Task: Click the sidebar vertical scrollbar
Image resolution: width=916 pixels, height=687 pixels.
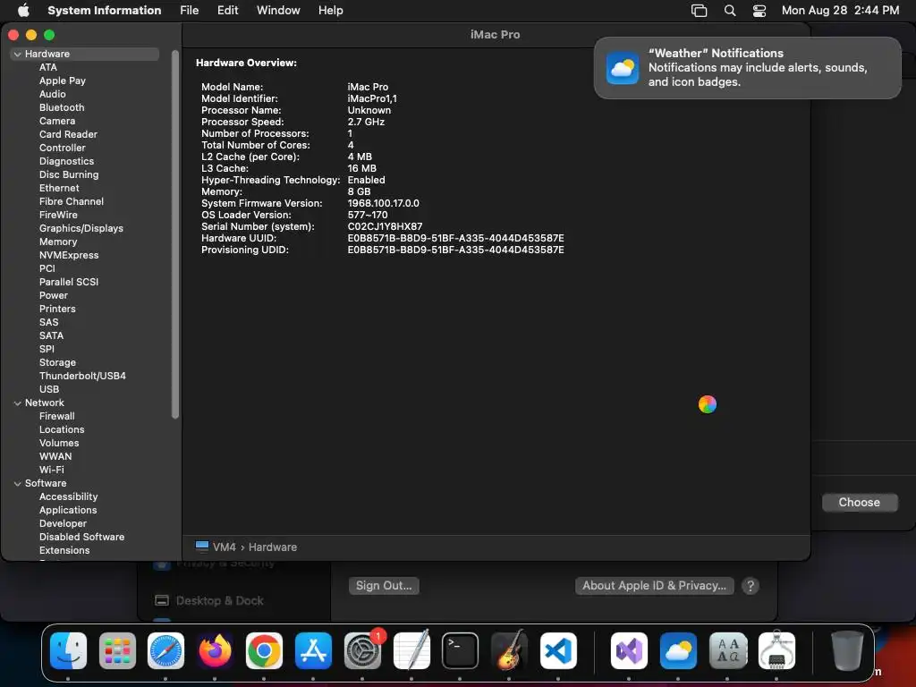Action: 174,233
